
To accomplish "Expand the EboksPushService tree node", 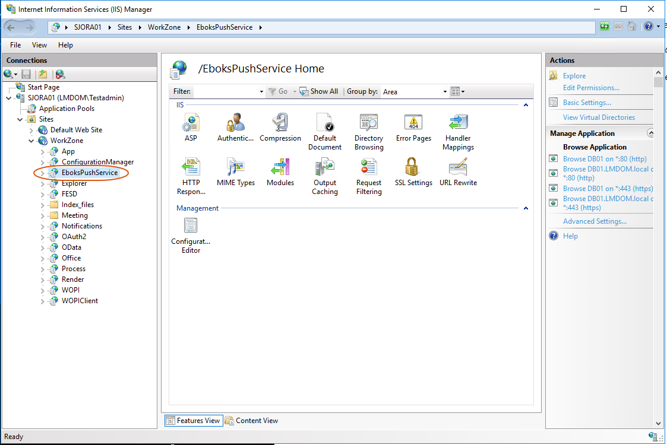I will click(42, 173).
